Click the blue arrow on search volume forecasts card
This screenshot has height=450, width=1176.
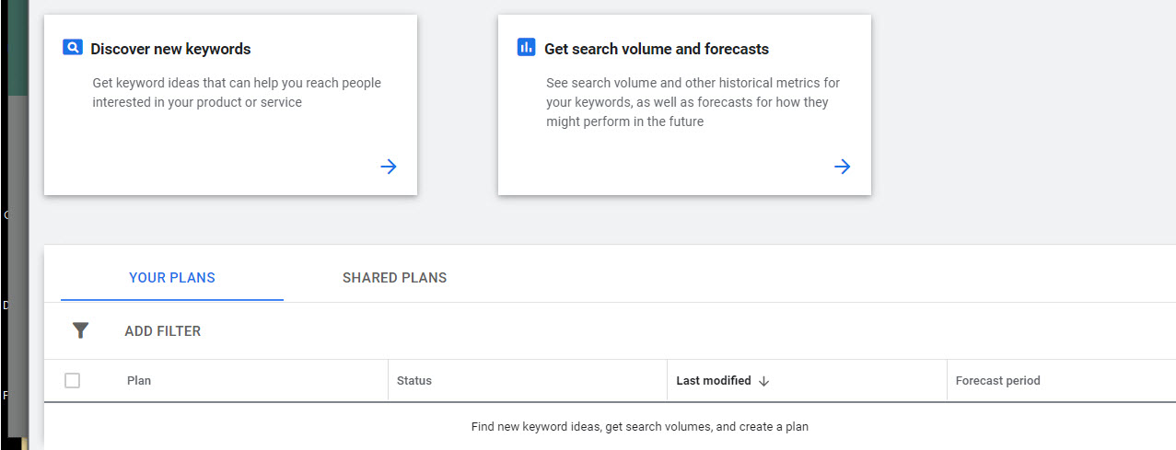(842, 167)
